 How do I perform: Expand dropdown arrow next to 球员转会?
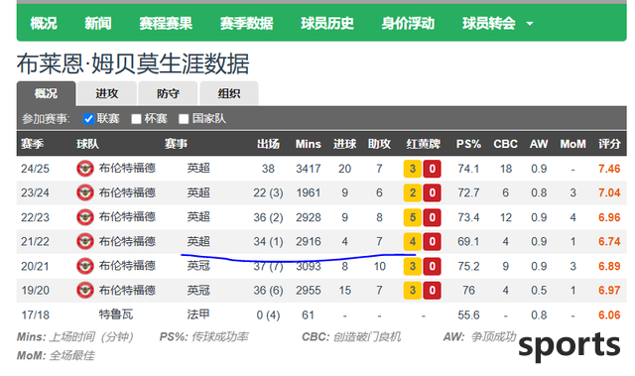coord(529,24)
